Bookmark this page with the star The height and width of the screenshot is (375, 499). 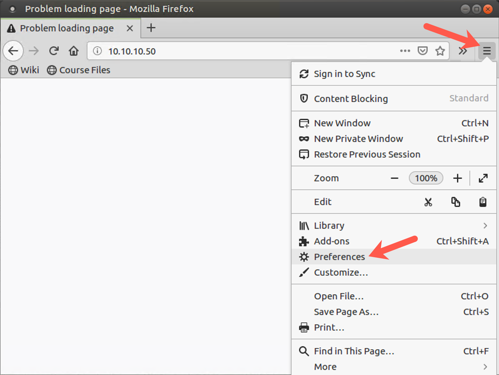click(440, 51)
